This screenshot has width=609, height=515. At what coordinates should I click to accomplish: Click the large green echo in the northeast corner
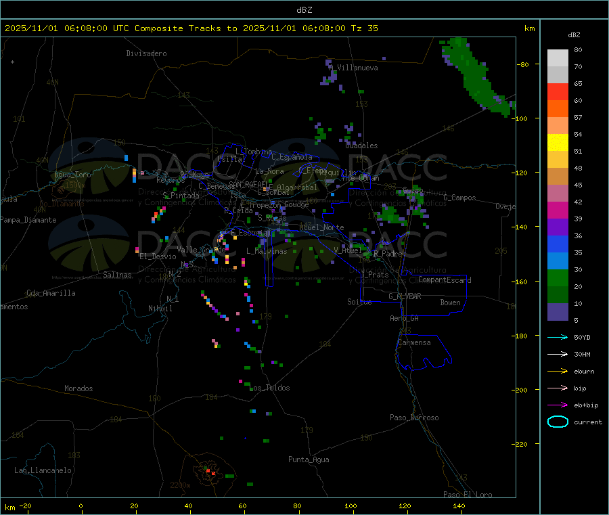point(475,76)
